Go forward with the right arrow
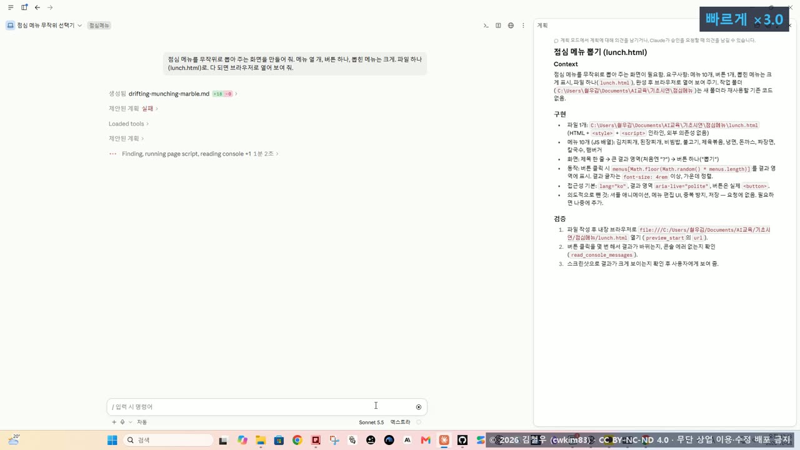Viewport: 800px width, 450px height. point(50,7)
